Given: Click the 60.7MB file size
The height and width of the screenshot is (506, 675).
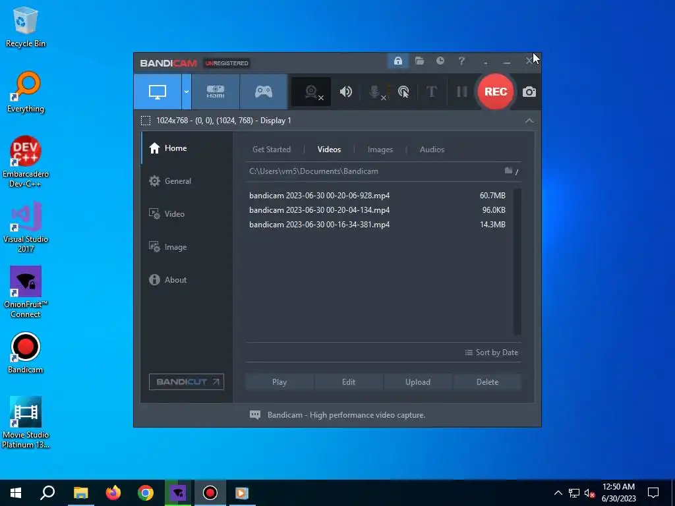Looking at the screenshot, I should [492, 196].
